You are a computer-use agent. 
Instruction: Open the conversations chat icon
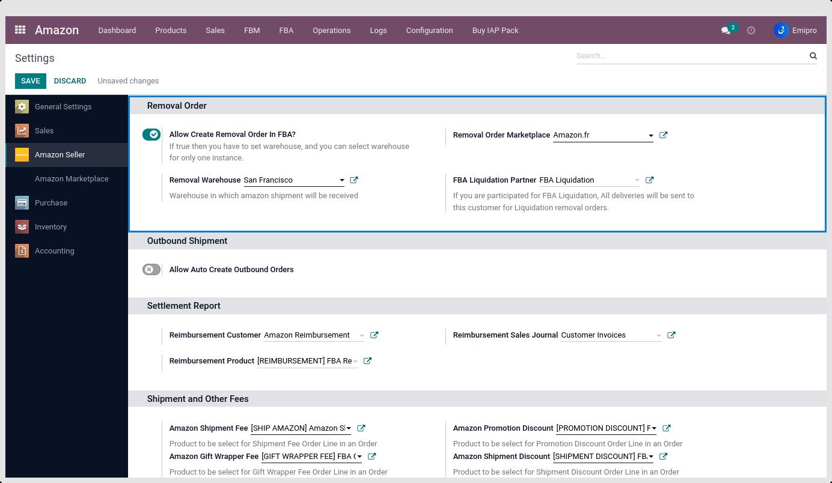tap(726, 31)
